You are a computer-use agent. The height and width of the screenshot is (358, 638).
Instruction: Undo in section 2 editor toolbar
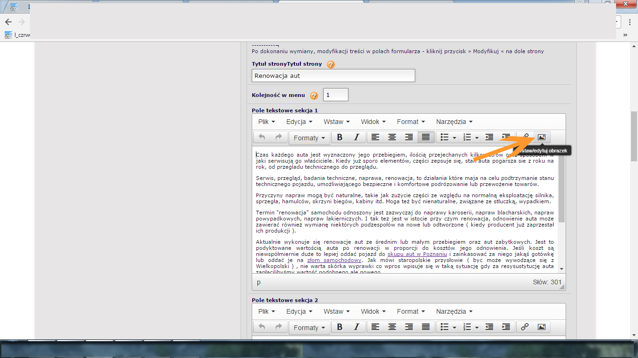tap(262, 327)
